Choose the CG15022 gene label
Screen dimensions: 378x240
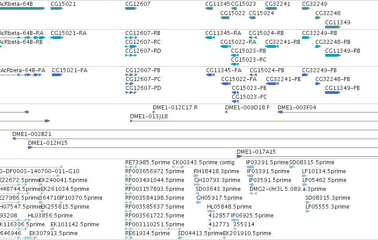tap(233, 13)
